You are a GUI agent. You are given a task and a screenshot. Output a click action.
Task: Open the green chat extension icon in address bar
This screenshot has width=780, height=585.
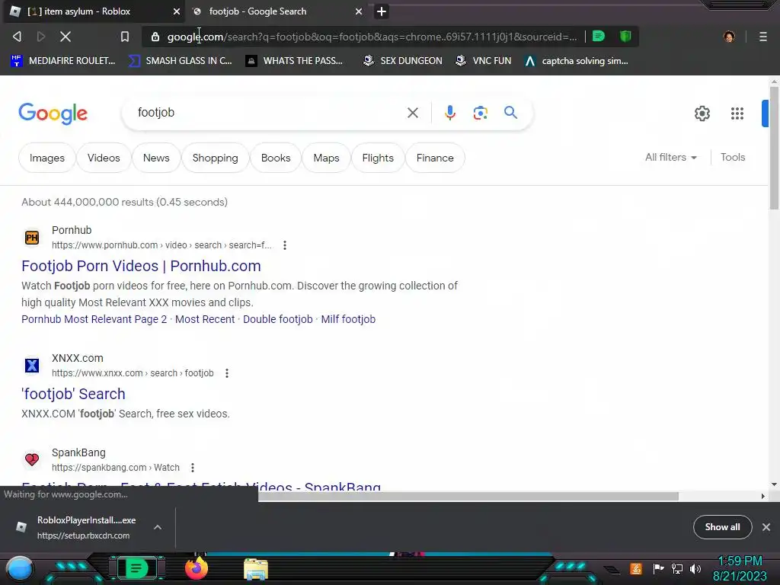tap(599, 36)
